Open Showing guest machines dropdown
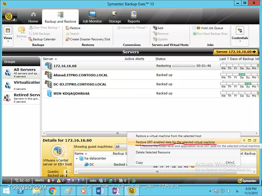This screenshot has width=262, height=196. coord(121,147)
